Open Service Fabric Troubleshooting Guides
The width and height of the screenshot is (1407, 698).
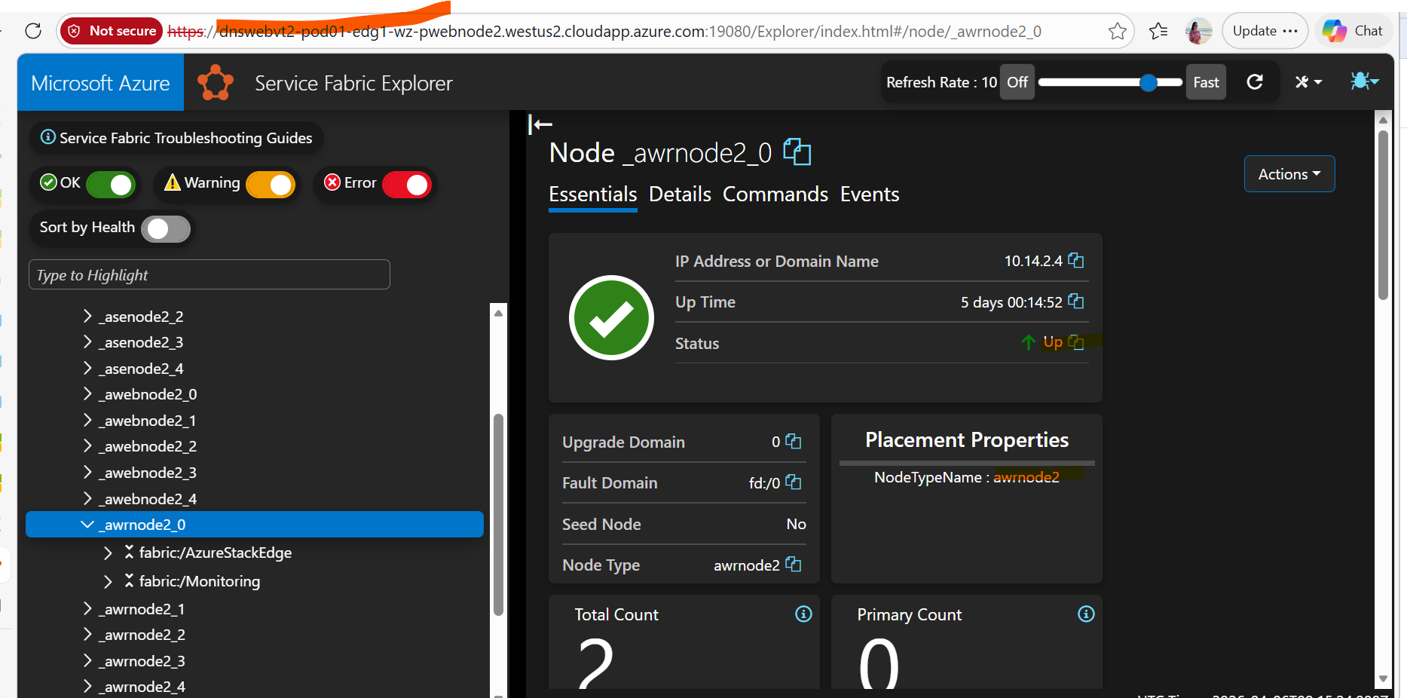tap(176, 138)
